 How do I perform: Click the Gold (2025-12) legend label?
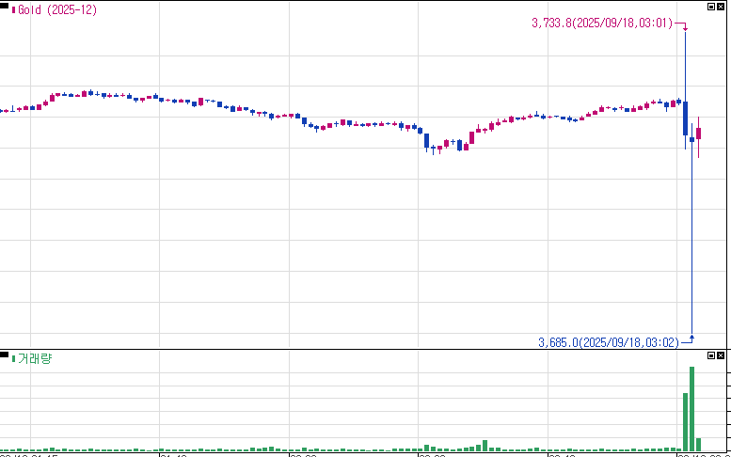57,9
